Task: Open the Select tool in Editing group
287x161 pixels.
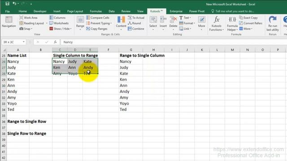Action: tap(153, 23)
